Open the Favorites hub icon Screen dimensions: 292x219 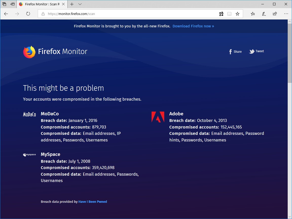tap(252, 14)
